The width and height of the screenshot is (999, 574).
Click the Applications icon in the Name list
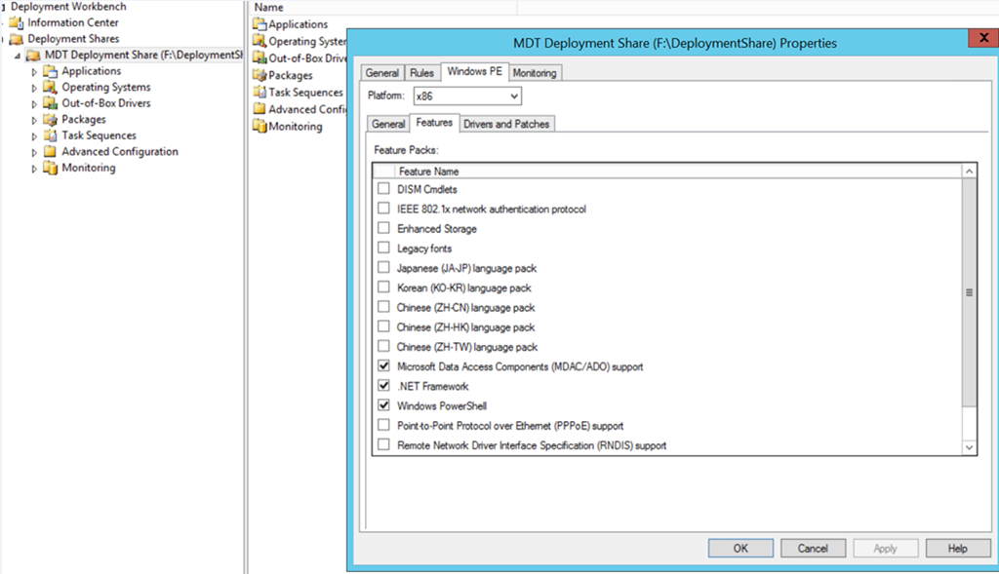pyautogui.click(x=260, y=24)
